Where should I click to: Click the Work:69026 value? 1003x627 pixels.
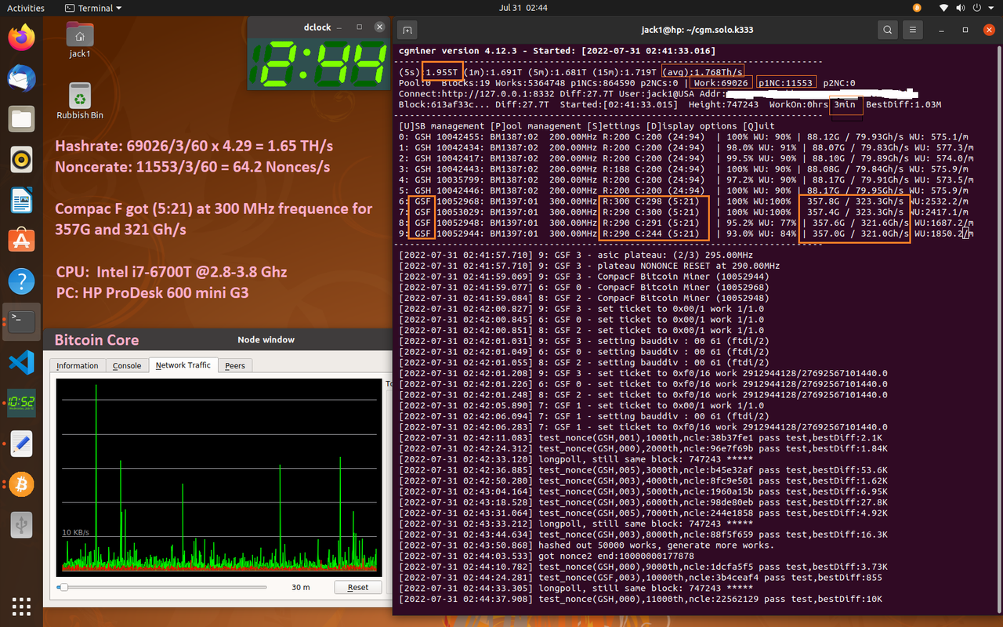(722, 83)
